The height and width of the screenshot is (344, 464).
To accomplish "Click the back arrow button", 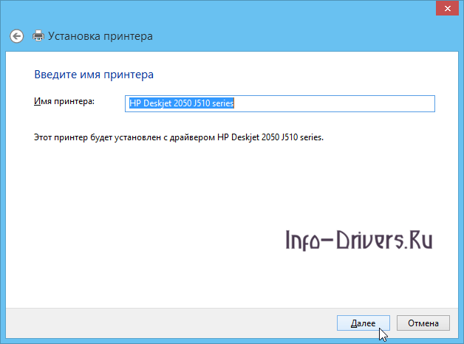I will point(17,35).
